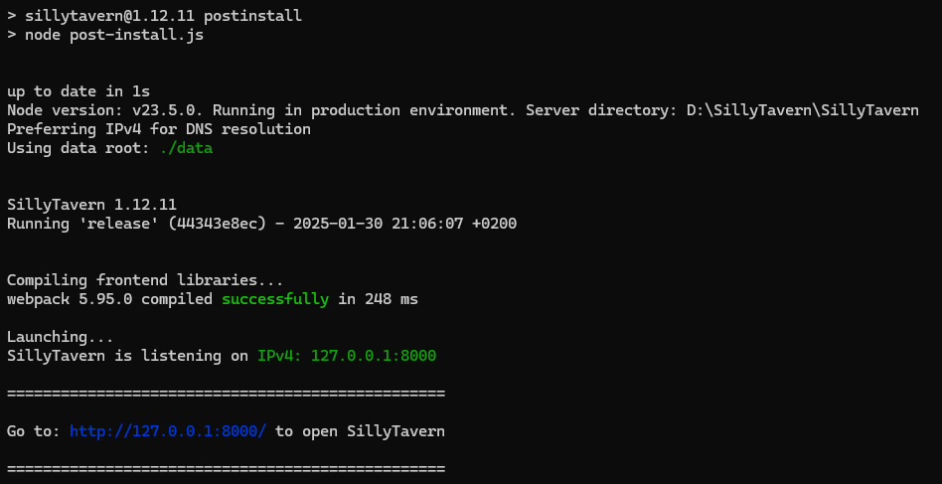Click the 'Node version: v23.5.0' text

[105, 110]
